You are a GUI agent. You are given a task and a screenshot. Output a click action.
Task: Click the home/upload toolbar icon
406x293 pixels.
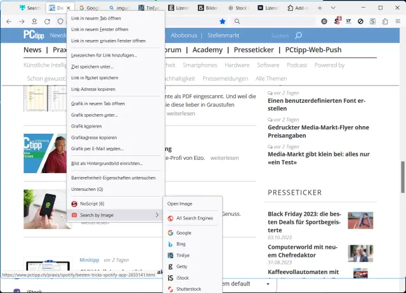pyautogui.click(x=34, y=22)
